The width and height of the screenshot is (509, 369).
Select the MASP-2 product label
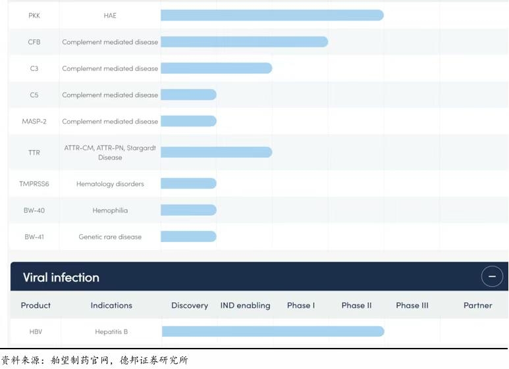34,122
